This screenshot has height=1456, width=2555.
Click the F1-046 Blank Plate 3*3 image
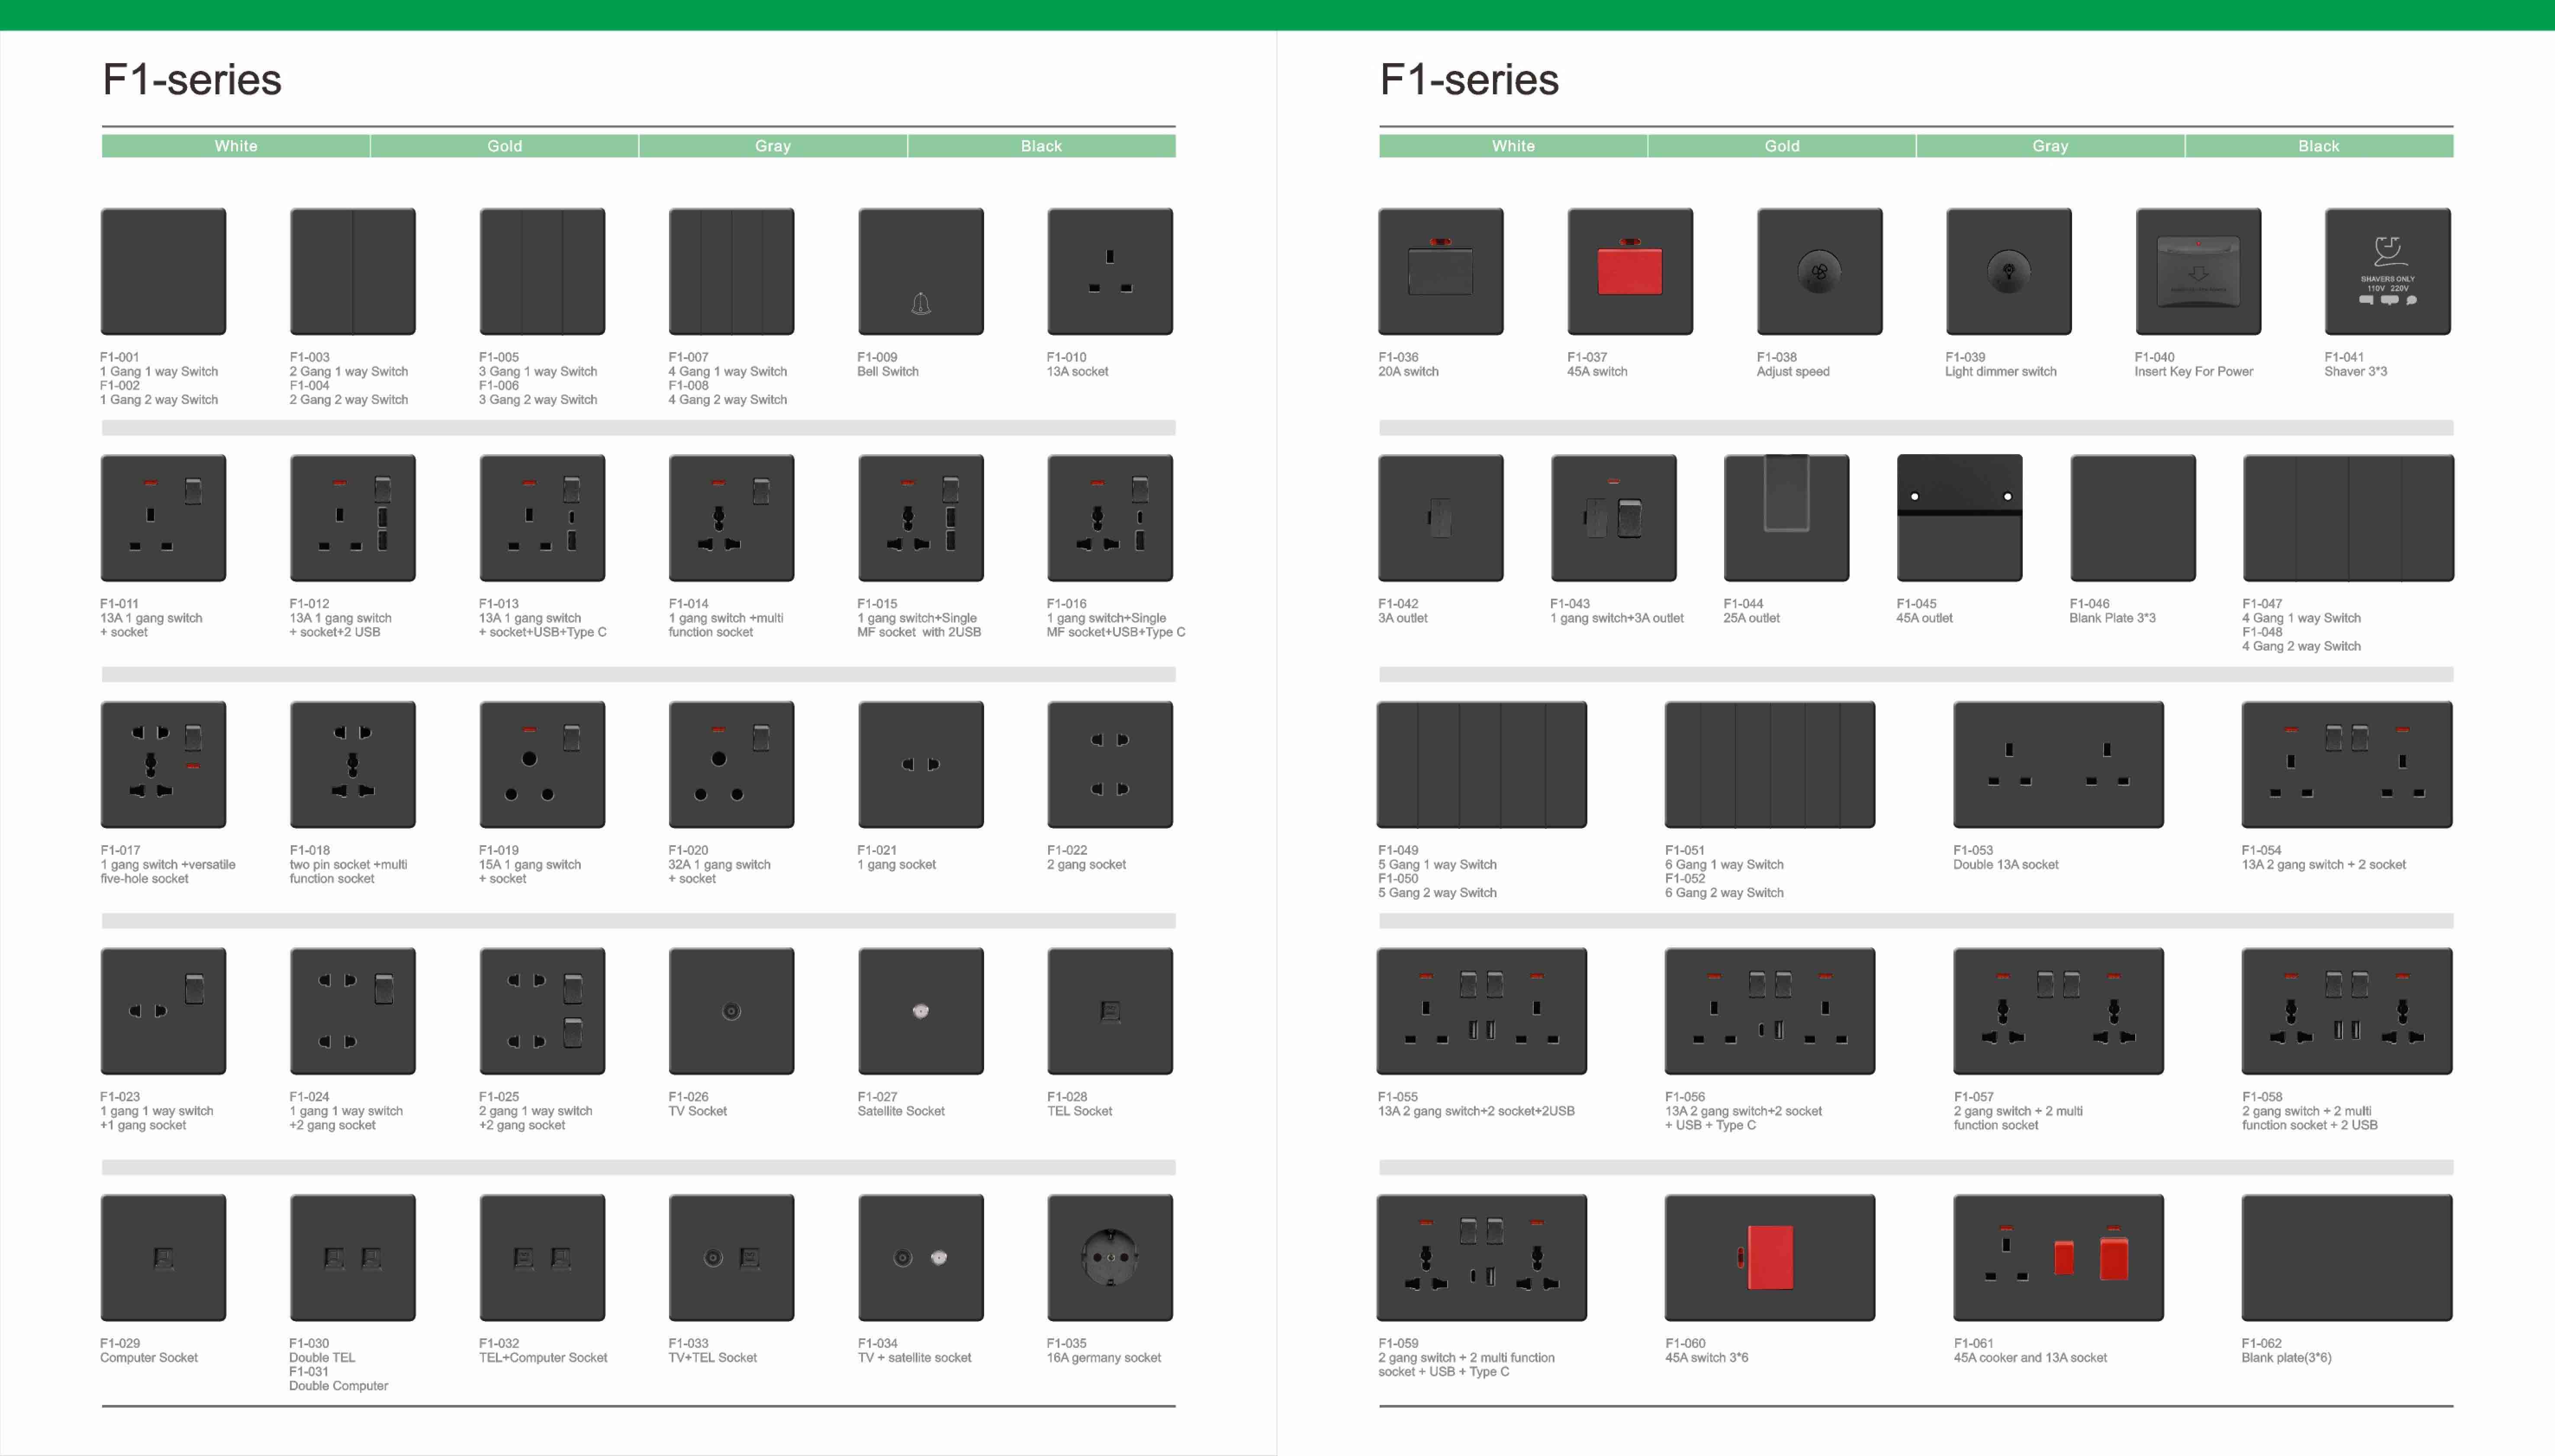pos(2133,518)
